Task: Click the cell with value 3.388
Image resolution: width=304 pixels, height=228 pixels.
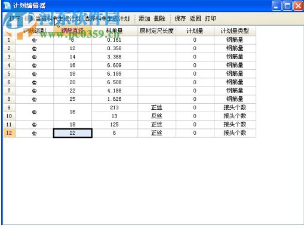Action: pos(115,57)
